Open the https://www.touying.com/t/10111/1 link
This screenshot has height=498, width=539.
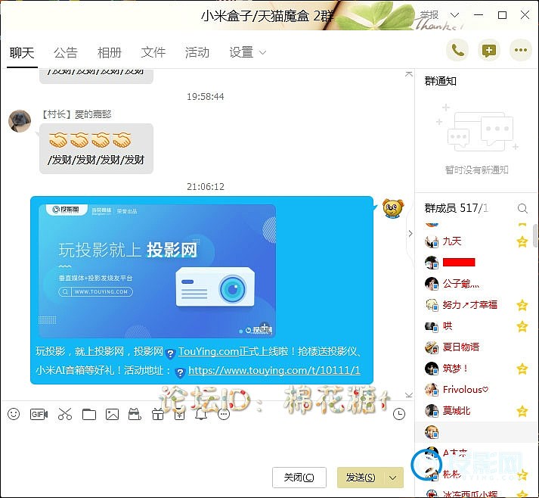(x=274, y=370)
